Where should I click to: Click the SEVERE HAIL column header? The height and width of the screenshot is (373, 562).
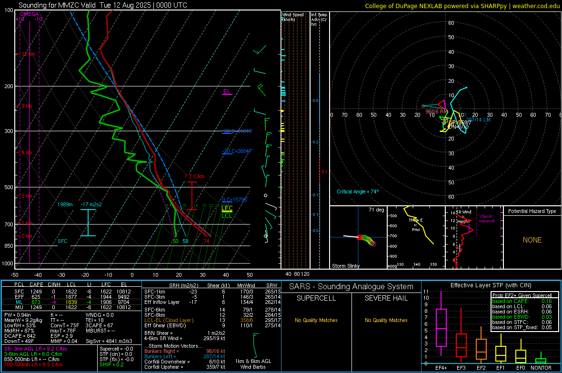coord(386,298)
